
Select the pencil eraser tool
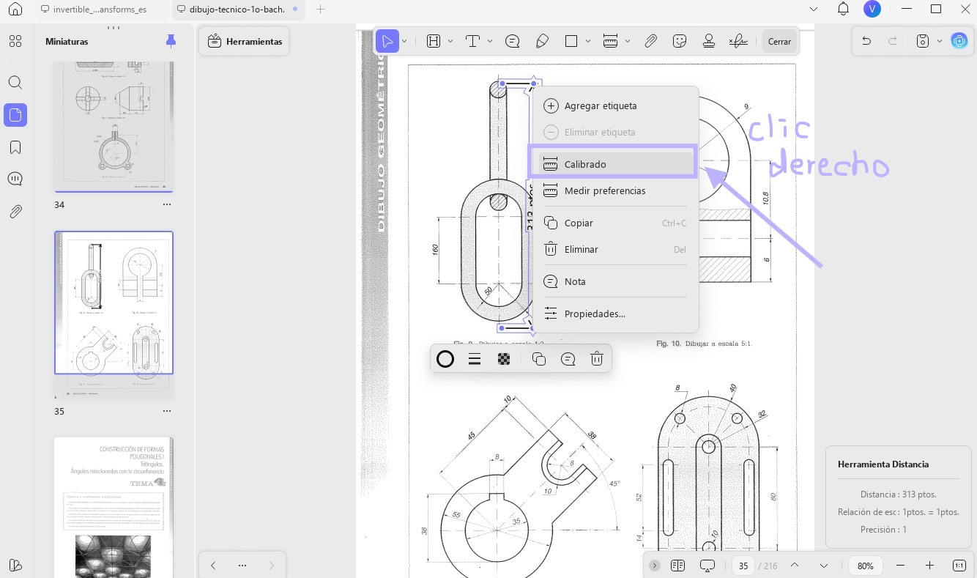pos(542,41)
